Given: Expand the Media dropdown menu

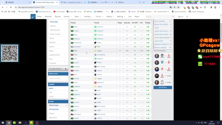Looking at the screenshot, I should point(110,17).
